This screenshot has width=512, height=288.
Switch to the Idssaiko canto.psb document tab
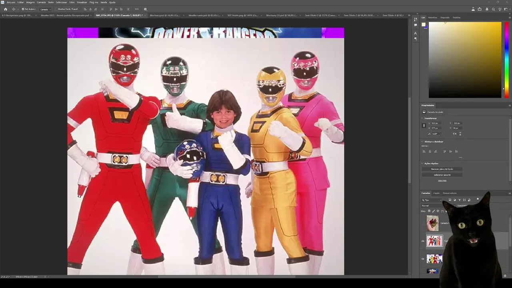pyautogui.click(x=204, y=15)
